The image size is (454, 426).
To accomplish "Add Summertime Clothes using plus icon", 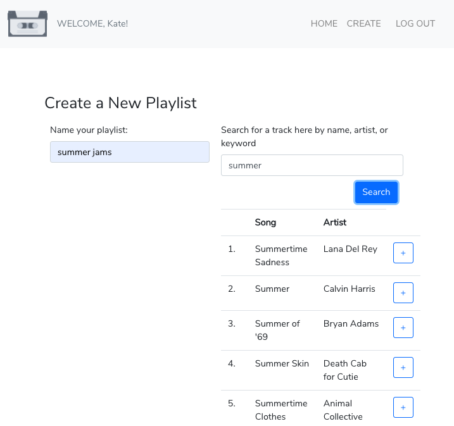I will (403, 408).
